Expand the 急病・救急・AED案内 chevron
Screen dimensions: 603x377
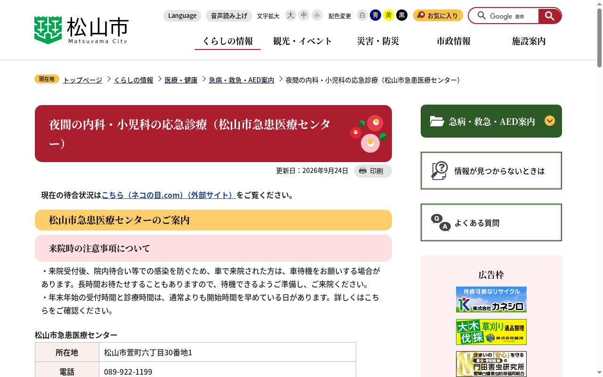[550, 121]
